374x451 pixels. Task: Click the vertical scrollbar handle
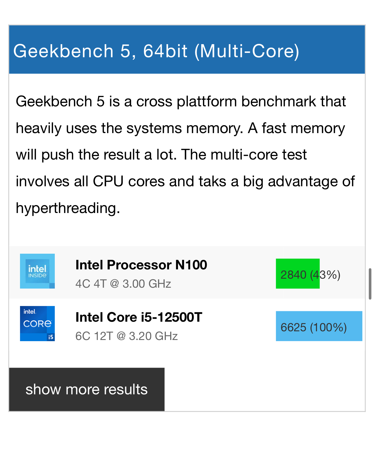pyautogui.click(x=370, y=284)
